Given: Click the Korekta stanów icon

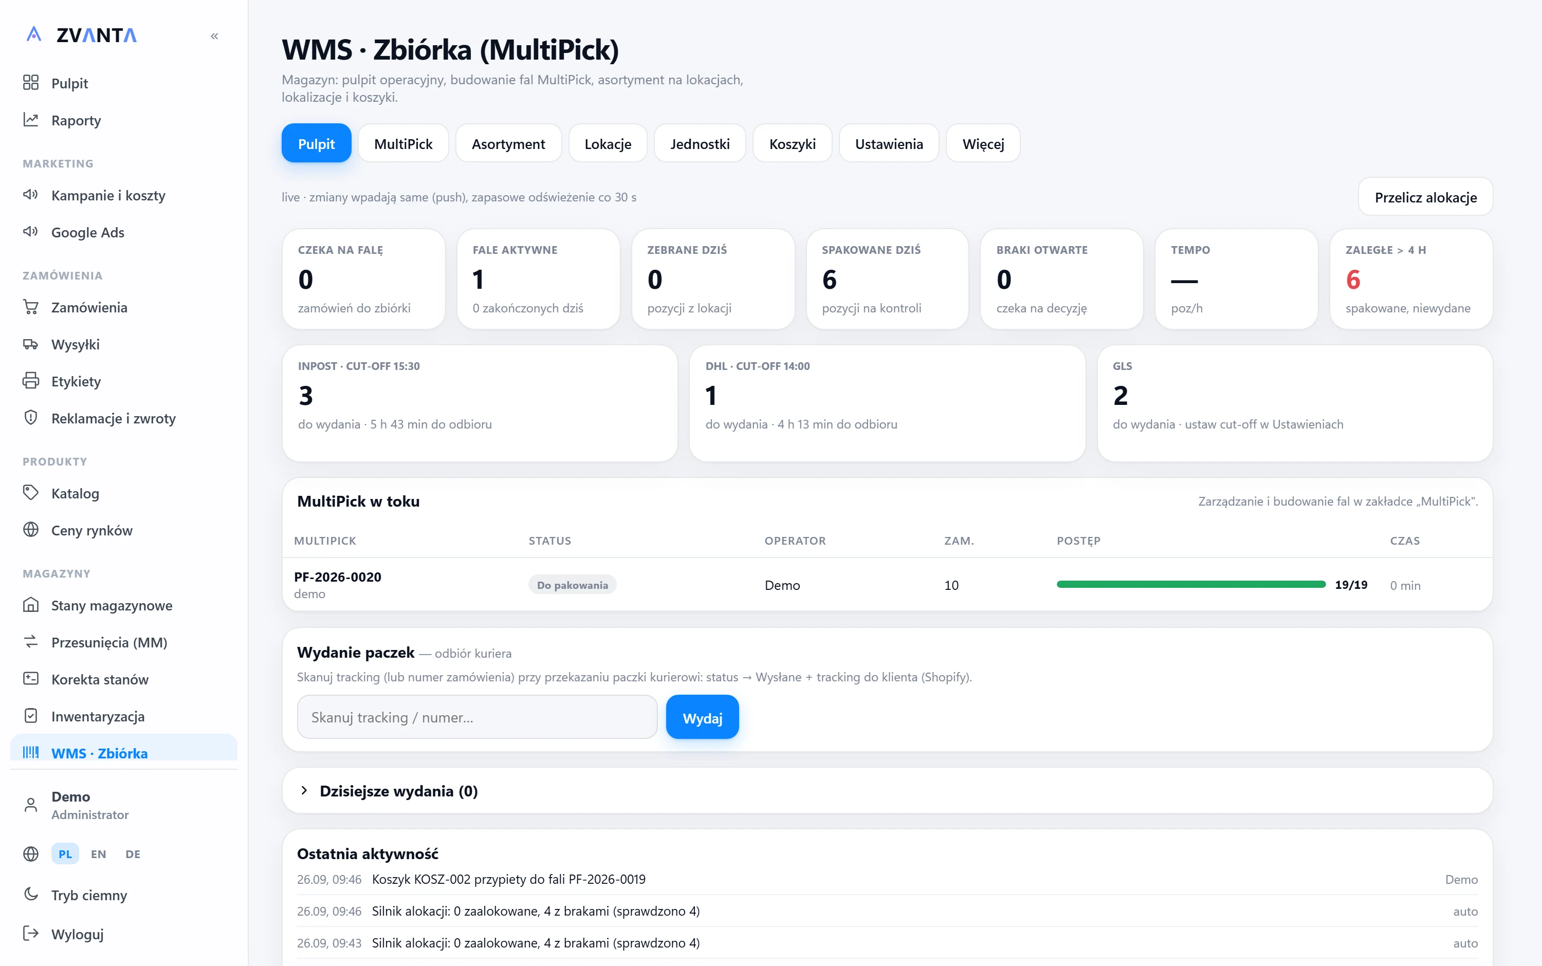Looking at the screenshot, I should pos(31,678).
